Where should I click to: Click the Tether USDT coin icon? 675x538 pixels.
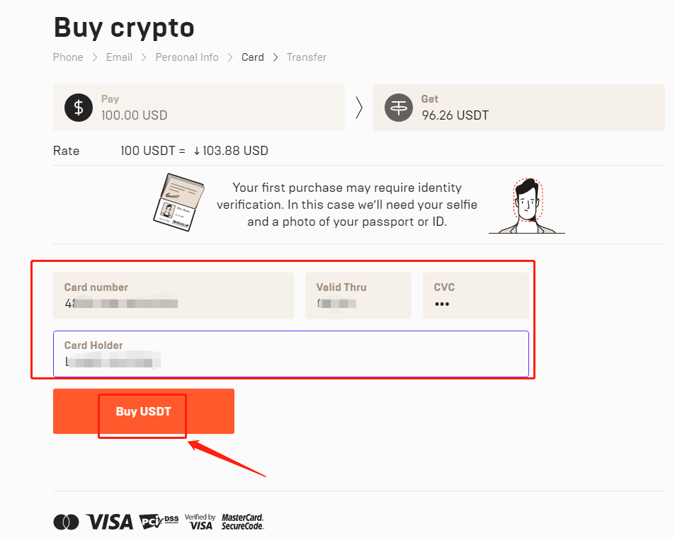399,108
